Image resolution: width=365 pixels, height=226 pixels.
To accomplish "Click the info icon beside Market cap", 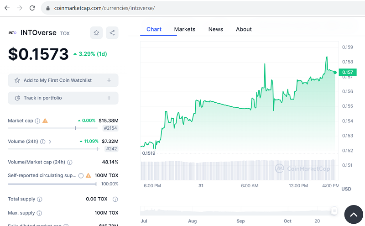I will coord(37,121).
